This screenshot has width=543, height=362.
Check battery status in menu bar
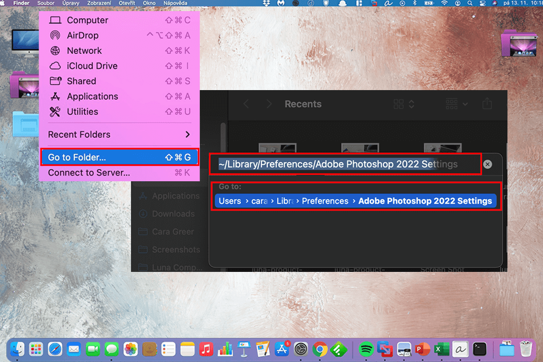(x=429, y=3)
